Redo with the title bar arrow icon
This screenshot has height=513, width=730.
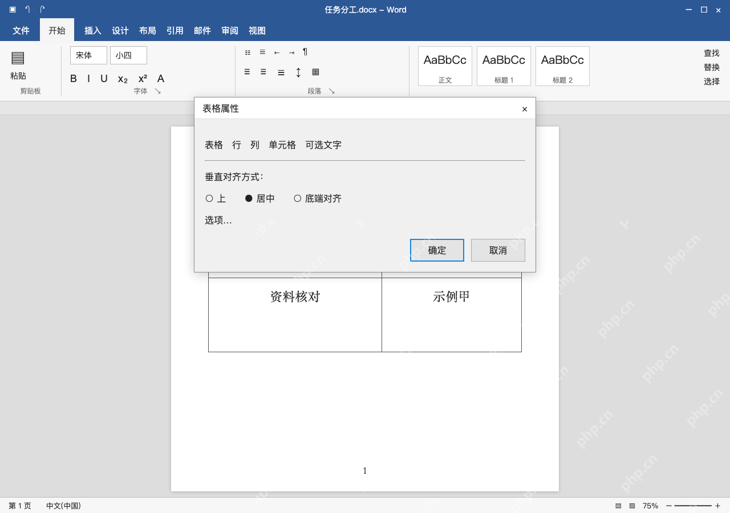tap(42, 9)
